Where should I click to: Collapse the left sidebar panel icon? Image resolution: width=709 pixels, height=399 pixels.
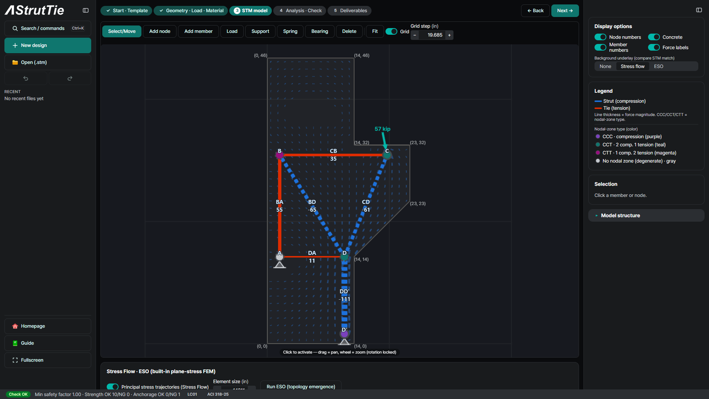tap(86, 10)
